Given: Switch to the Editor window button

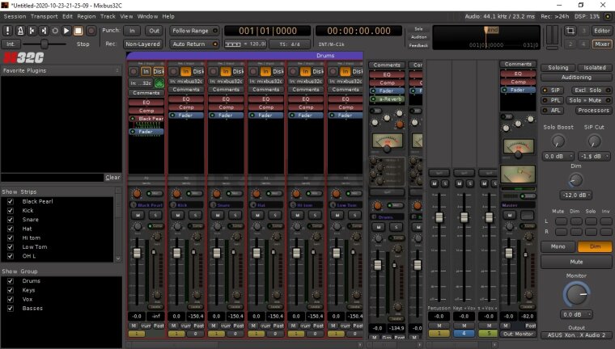Looking at the screenshot, I should point(602,31).
